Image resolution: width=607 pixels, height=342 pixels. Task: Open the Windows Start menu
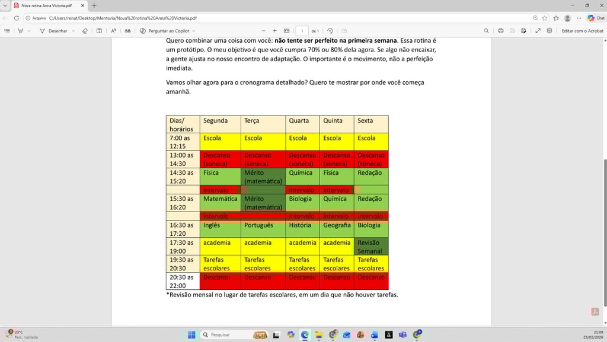(x=191, y=335)
